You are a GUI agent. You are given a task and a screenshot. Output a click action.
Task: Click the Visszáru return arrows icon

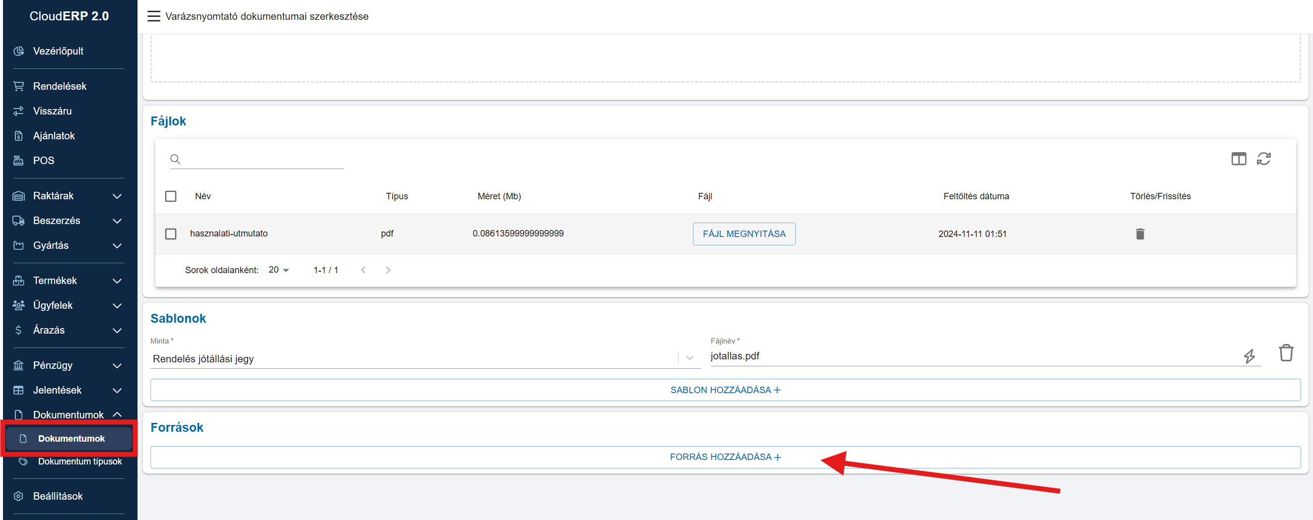pos(19,111)
